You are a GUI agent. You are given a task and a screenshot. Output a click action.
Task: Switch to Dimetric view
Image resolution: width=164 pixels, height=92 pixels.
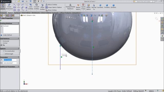(113, 6)
